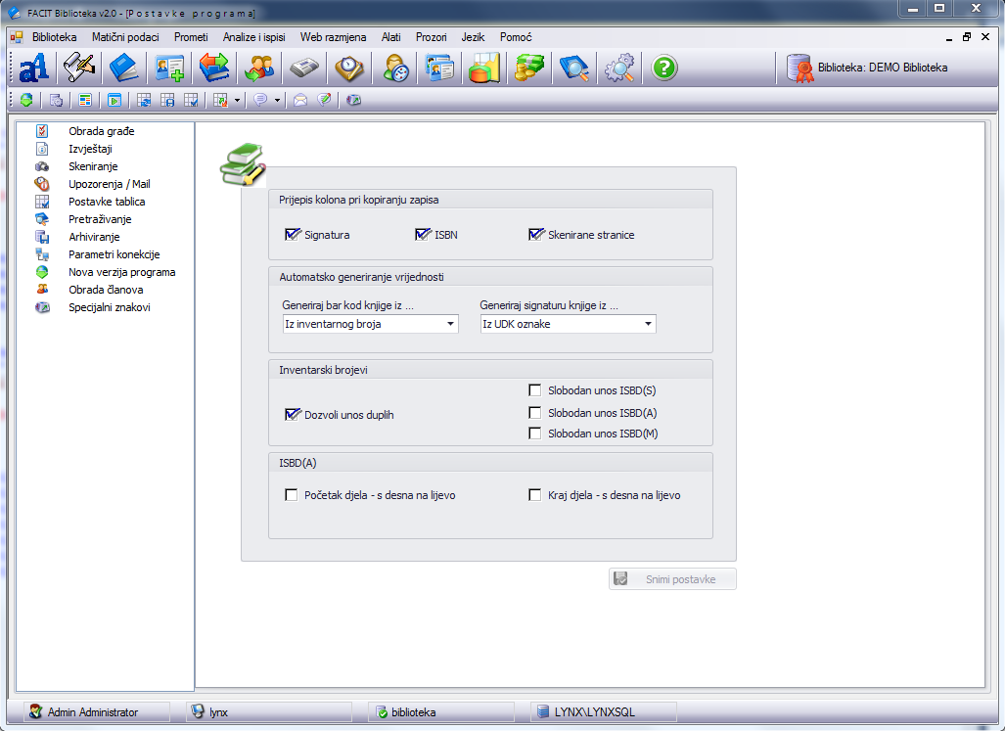Open the gears and magnifier settings icon
1005x731 pixels.
click(x=619, y=69)
